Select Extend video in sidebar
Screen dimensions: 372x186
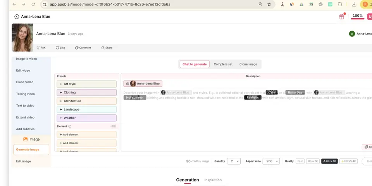click(x=25, y=117)
